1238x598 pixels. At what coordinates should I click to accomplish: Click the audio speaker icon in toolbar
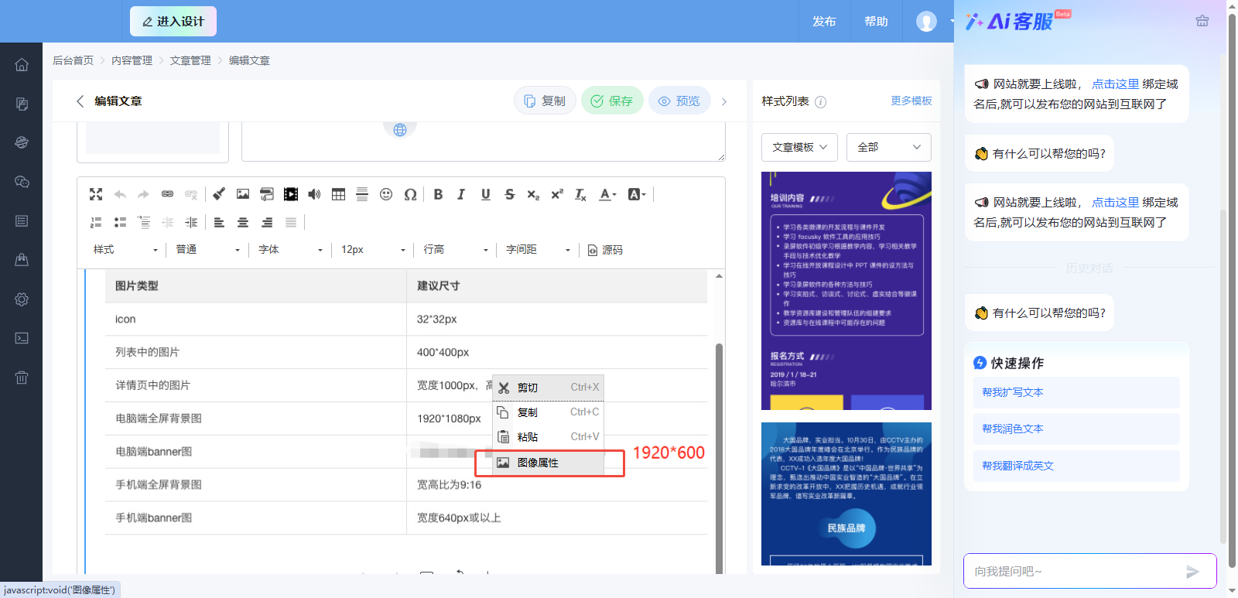[x=314, y=194]
